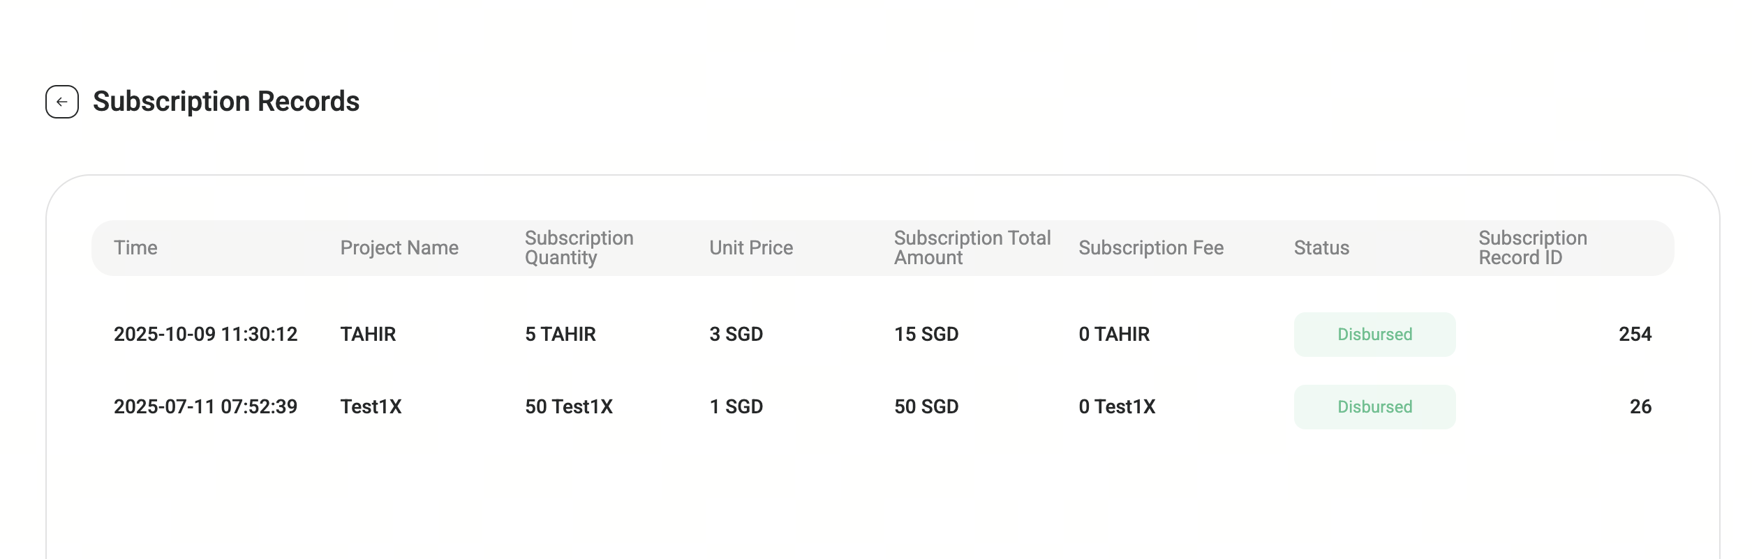The height and width of the screenshot is (559, 1752).
Task: Click the Subscription Record ID header
Action: (1532, 248)
